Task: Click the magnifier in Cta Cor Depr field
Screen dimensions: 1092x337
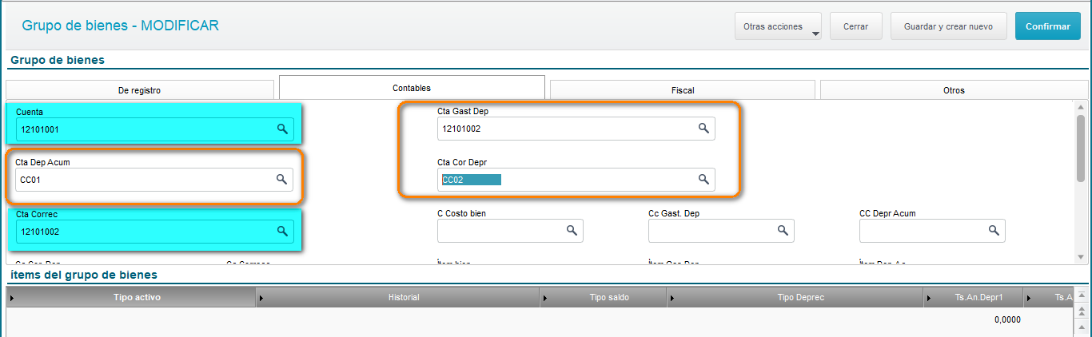Action: (x=703, y=179)
